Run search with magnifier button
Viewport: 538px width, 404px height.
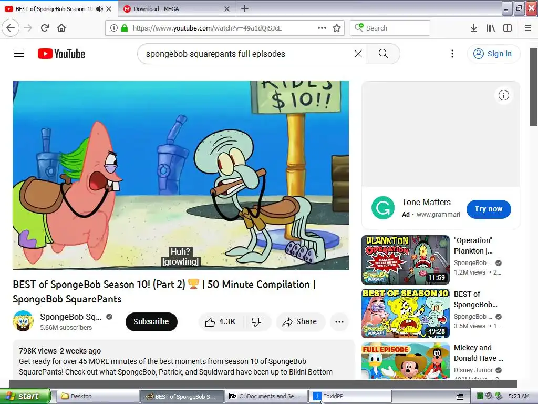point(383,54)
